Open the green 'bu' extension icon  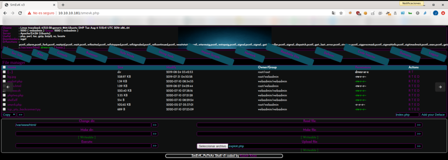coord(410,13)
